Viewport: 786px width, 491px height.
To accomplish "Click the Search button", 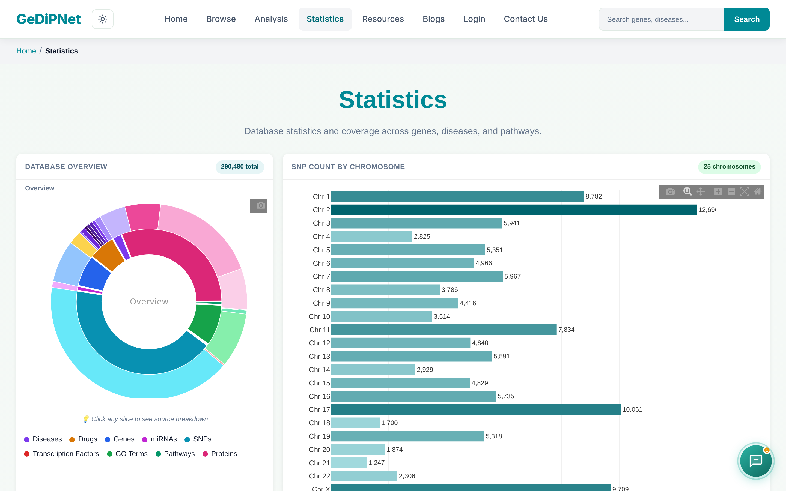I will click(747, 19).
